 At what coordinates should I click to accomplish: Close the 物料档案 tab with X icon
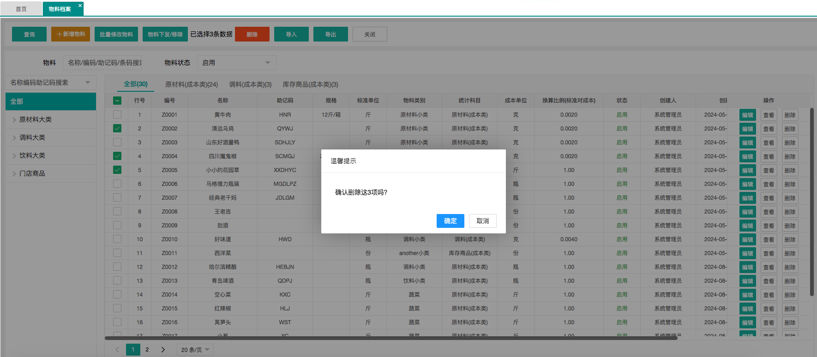pos(80,6)
